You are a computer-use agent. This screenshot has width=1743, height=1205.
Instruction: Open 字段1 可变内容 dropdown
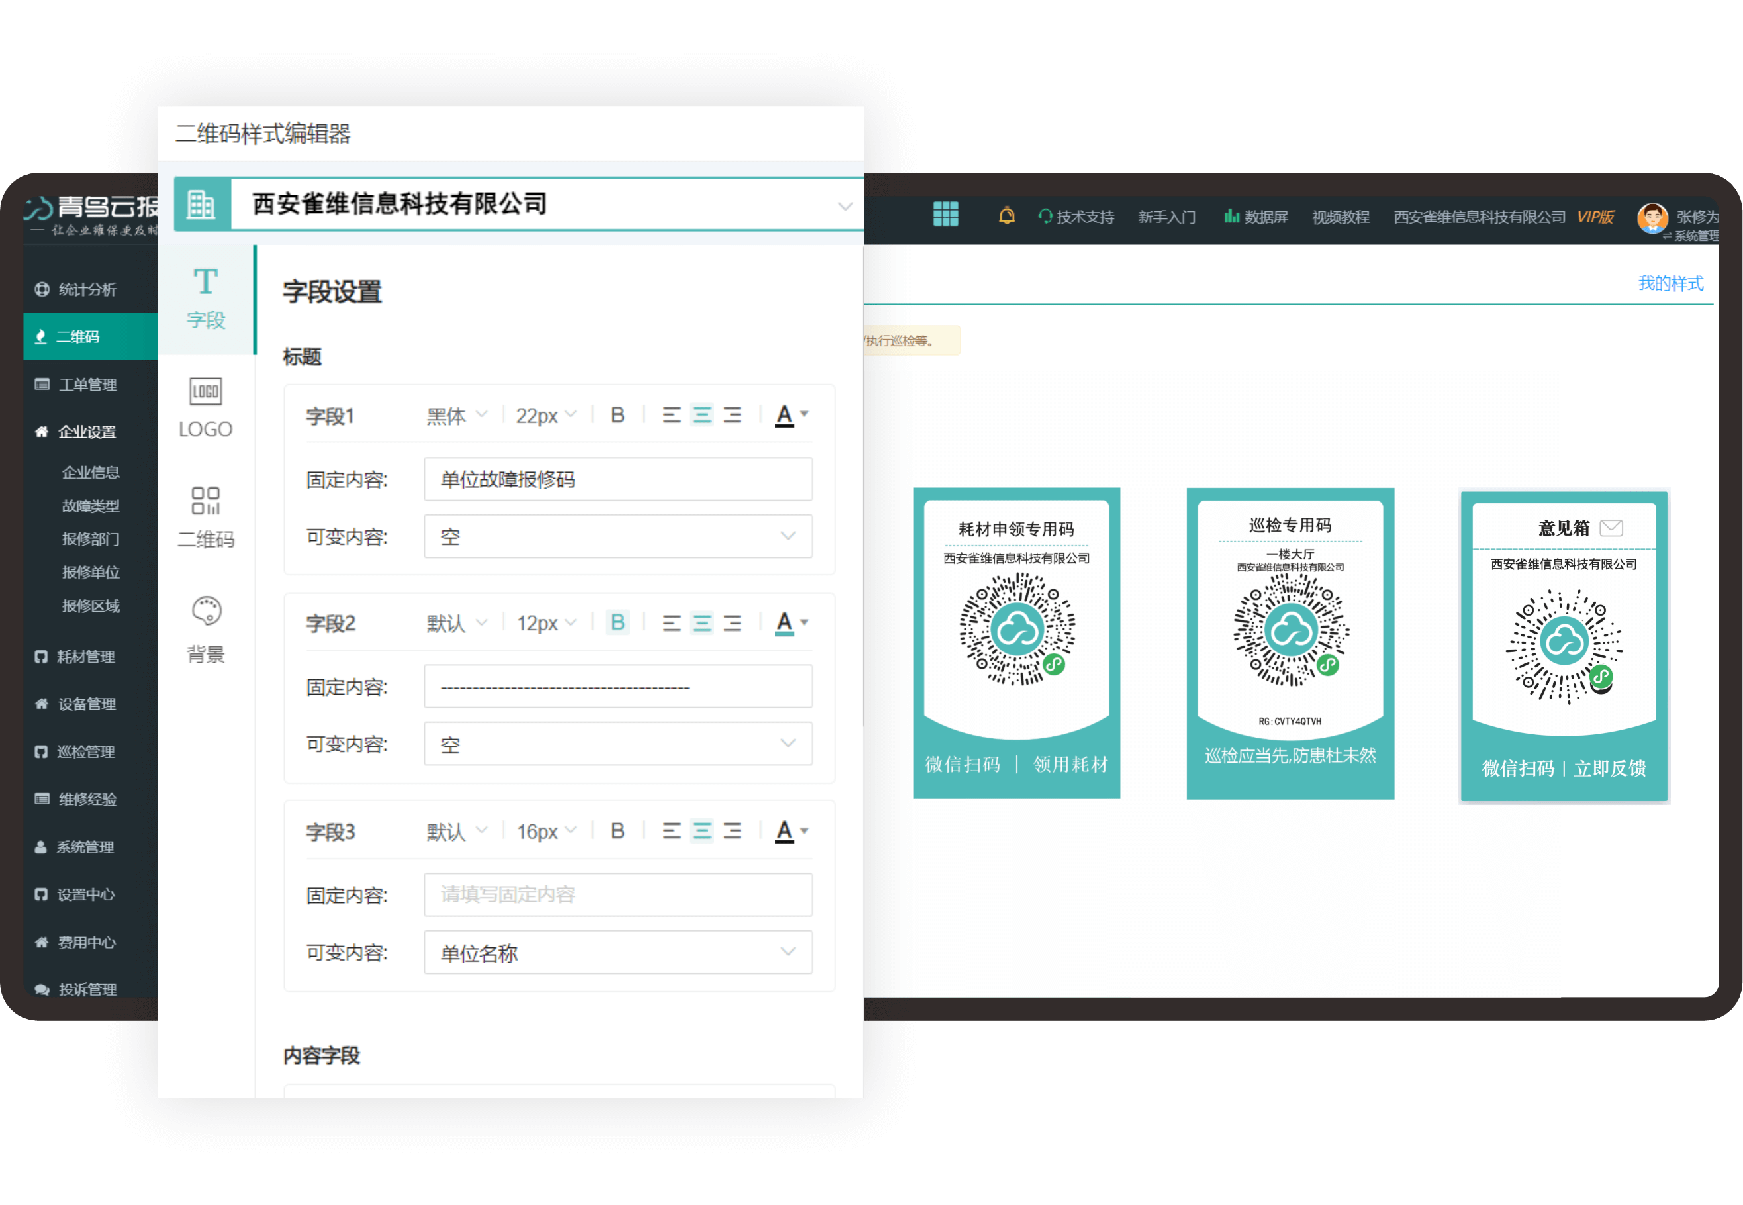coord(618,536)
